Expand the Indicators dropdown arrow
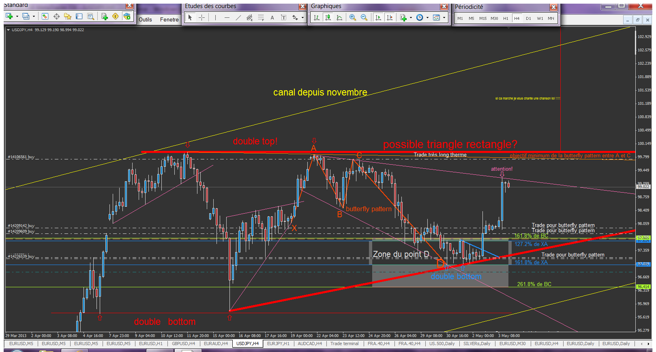Image resolution: width=656 pixels, height=352 pixels. pyautogui.click(x=411, y=18)
